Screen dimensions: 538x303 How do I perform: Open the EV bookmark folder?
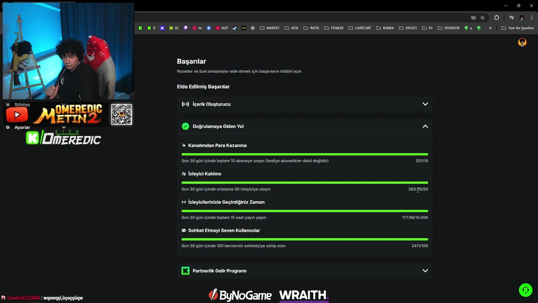point(427,28)
